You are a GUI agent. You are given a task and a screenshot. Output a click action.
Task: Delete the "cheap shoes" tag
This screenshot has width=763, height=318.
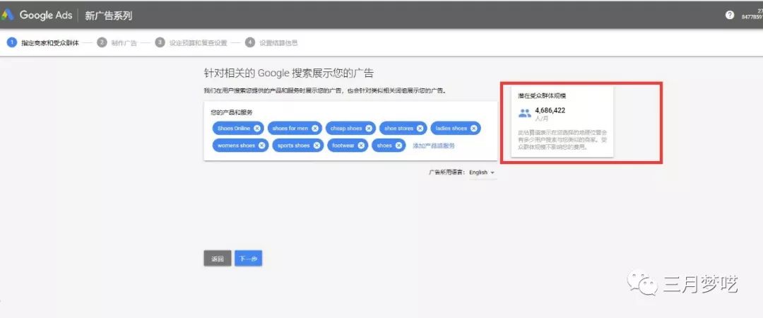(368, 129)
